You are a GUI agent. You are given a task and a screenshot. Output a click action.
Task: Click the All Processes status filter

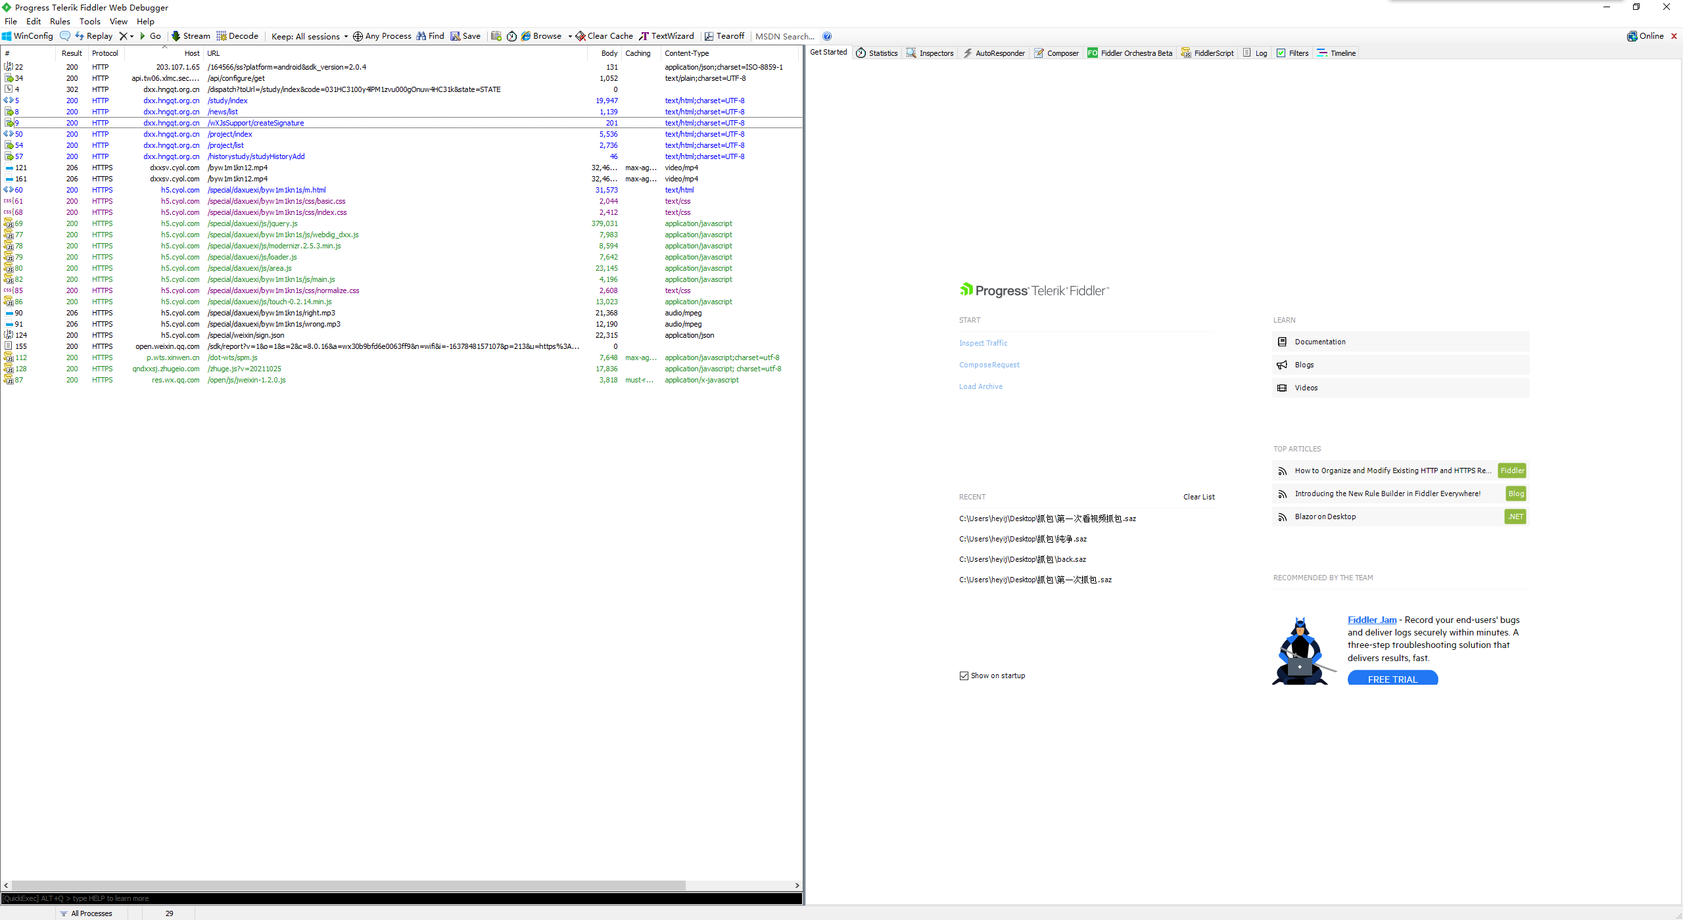(85, 913)
